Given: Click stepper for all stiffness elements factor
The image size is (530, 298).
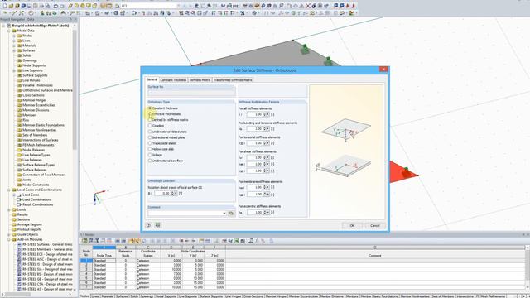Looking at the screenshot, I should [265, 114].
